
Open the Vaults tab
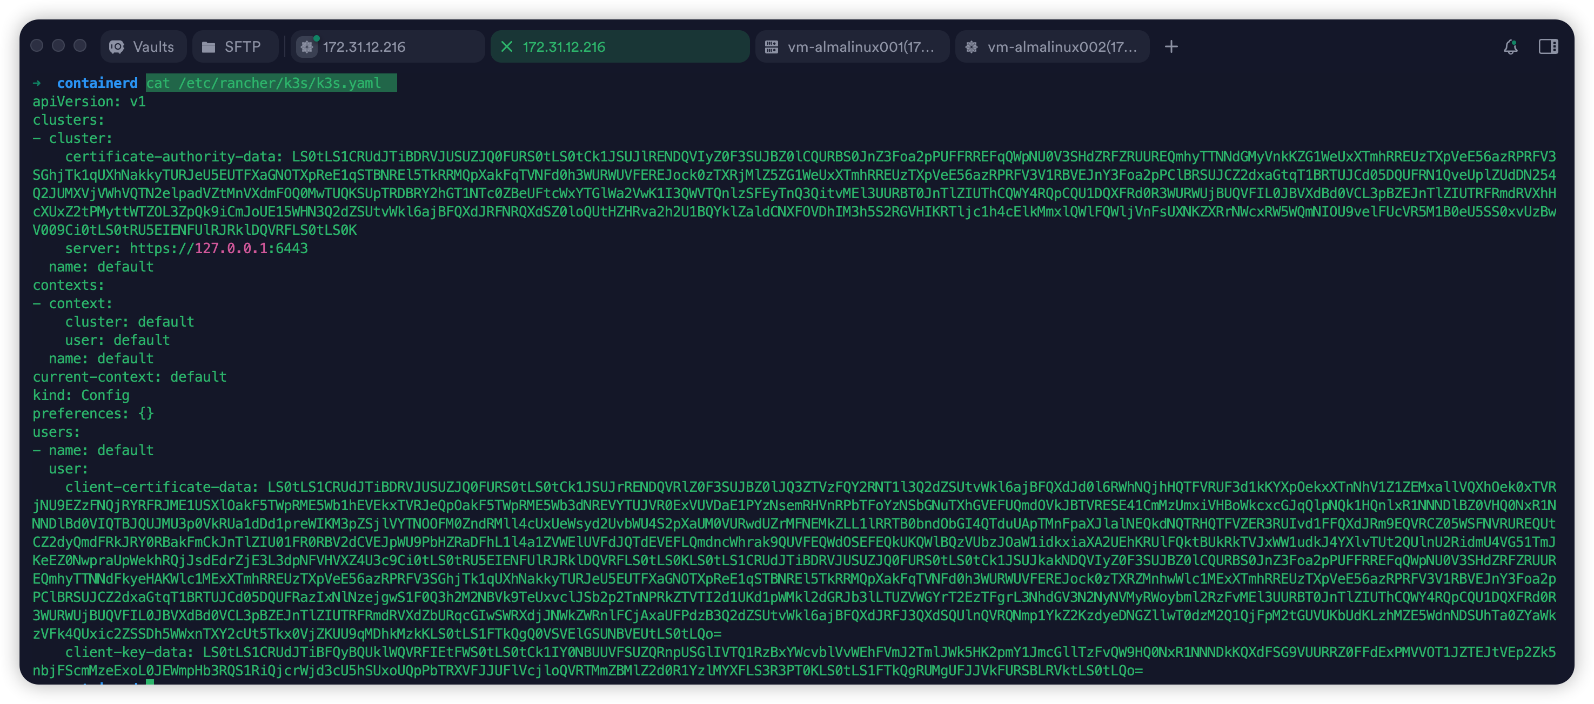[143, 46]
